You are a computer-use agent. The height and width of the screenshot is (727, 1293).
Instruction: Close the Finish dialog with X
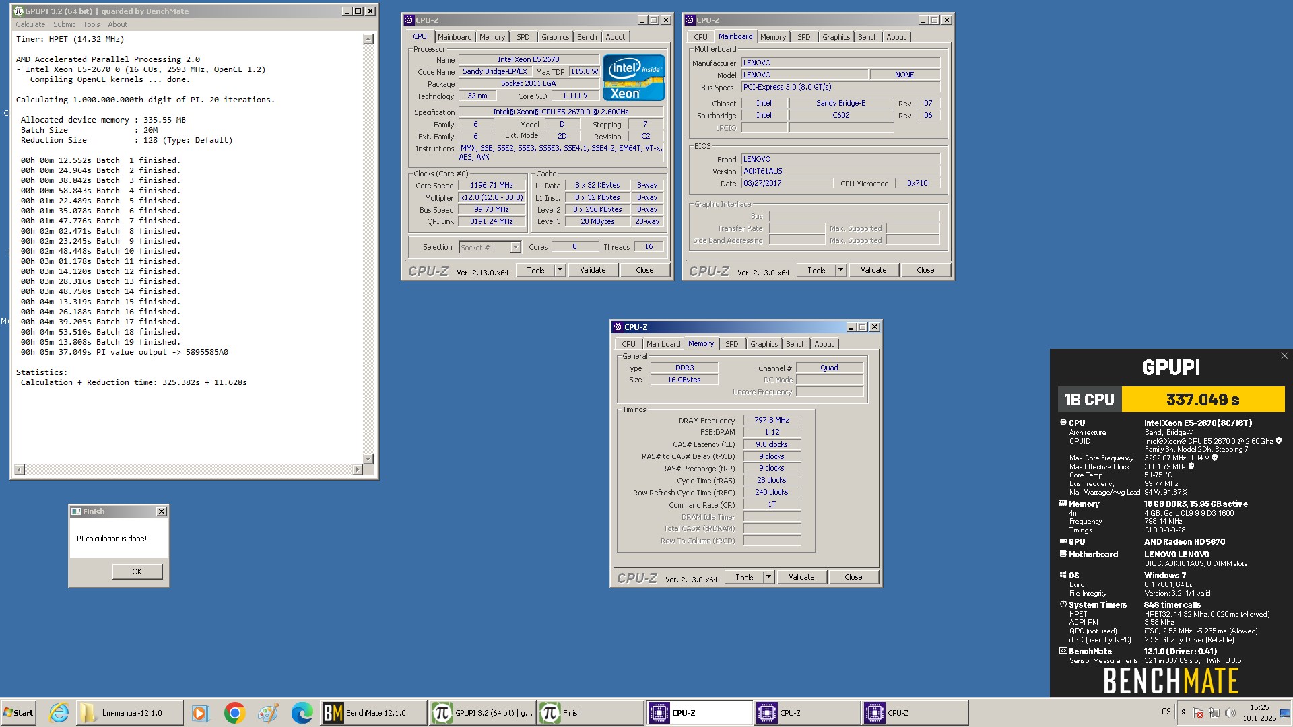(x=162, y=512)
